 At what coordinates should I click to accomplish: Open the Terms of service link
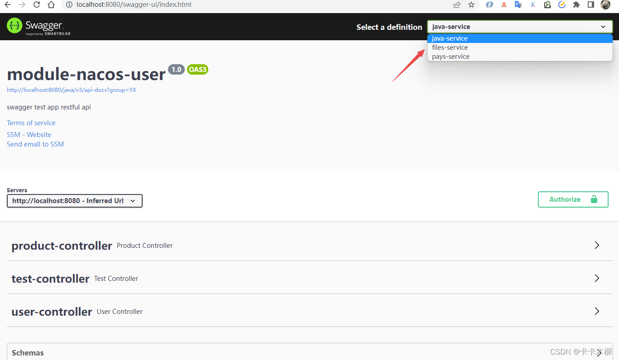point(31,123)
